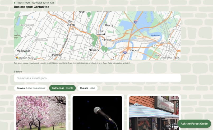Click the I-95 shield near Lincroft label

click(x=125, y=52)
